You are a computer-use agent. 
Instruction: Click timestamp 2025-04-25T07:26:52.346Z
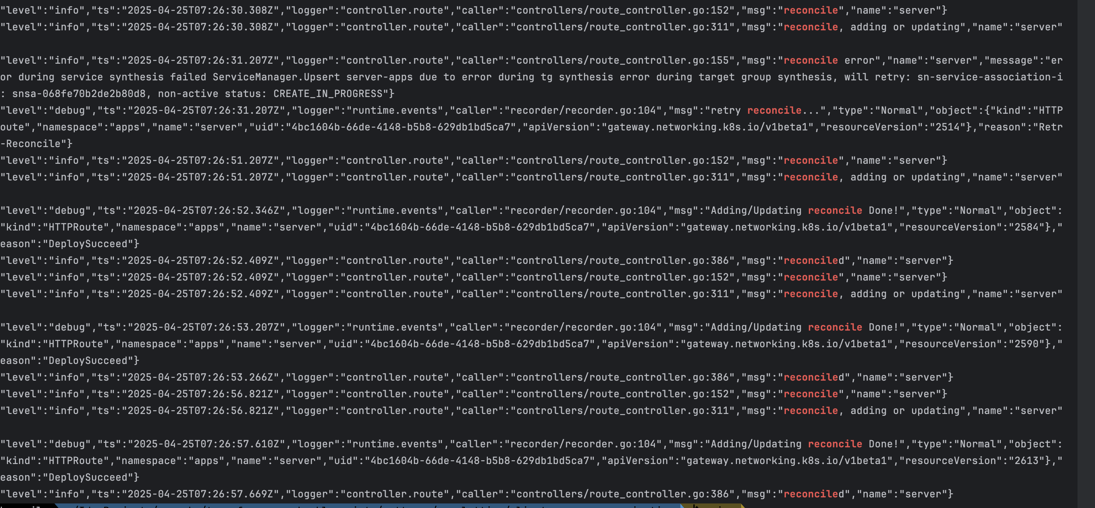[x=206, y=210]
